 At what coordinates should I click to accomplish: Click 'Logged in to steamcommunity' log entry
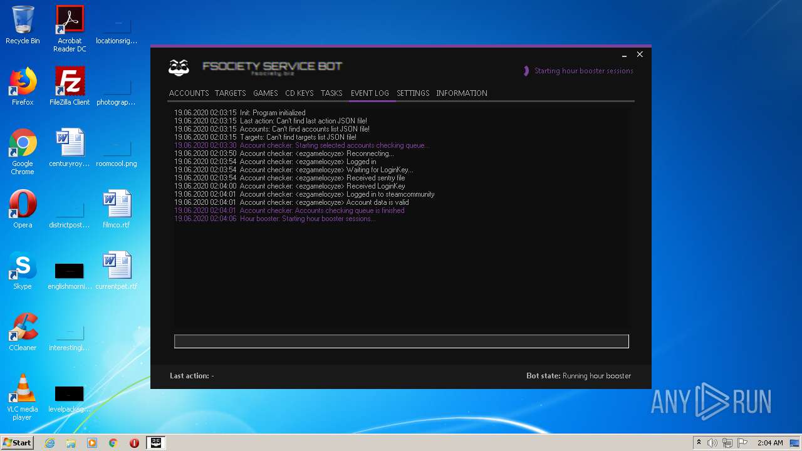pos(305,194)
